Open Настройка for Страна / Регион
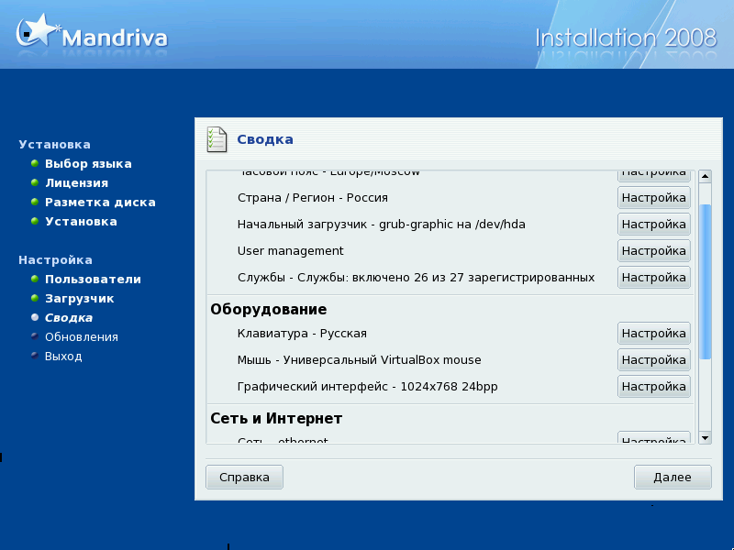The image size is (734, 550). point(653,198)
